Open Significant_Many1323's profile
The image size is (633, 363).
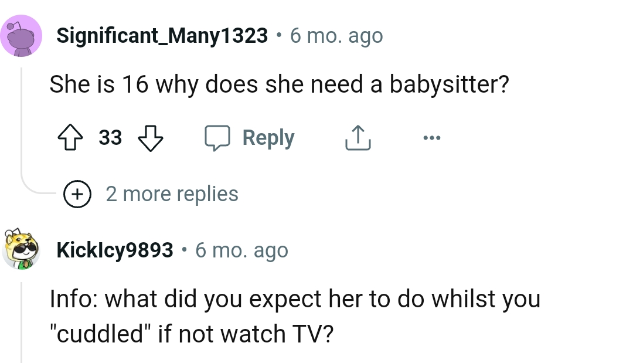click(162, 35)
